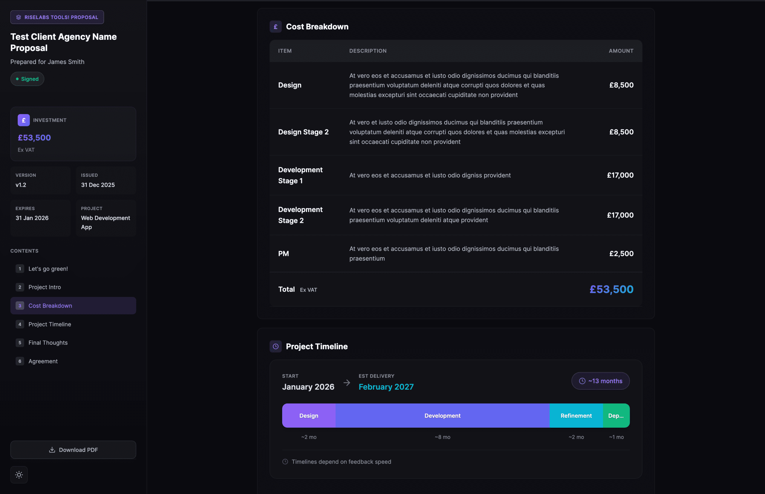Open the Final Thoughts section link

click(48, 342)
